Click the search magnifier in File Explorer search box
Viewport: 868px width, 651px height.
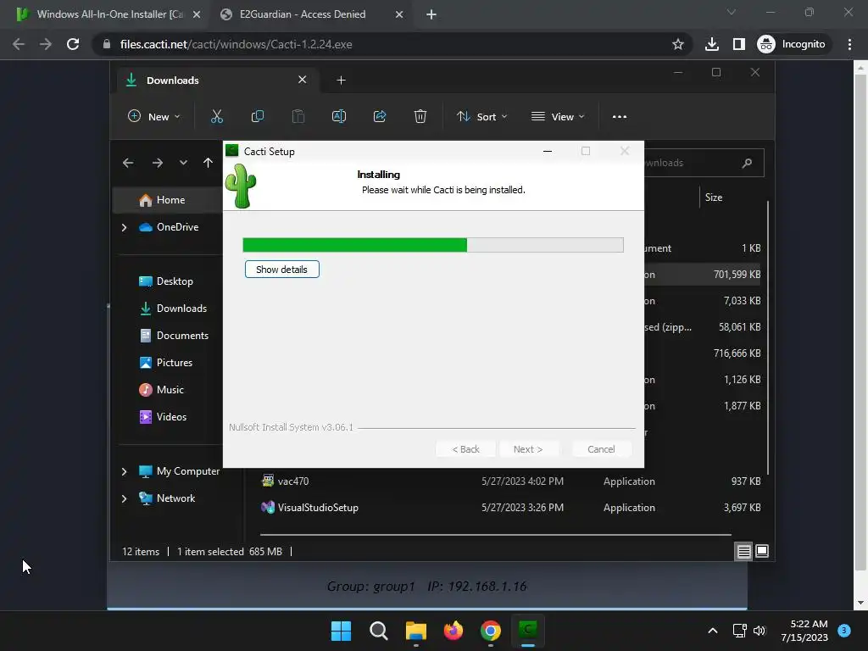click(x=747, y=163)
